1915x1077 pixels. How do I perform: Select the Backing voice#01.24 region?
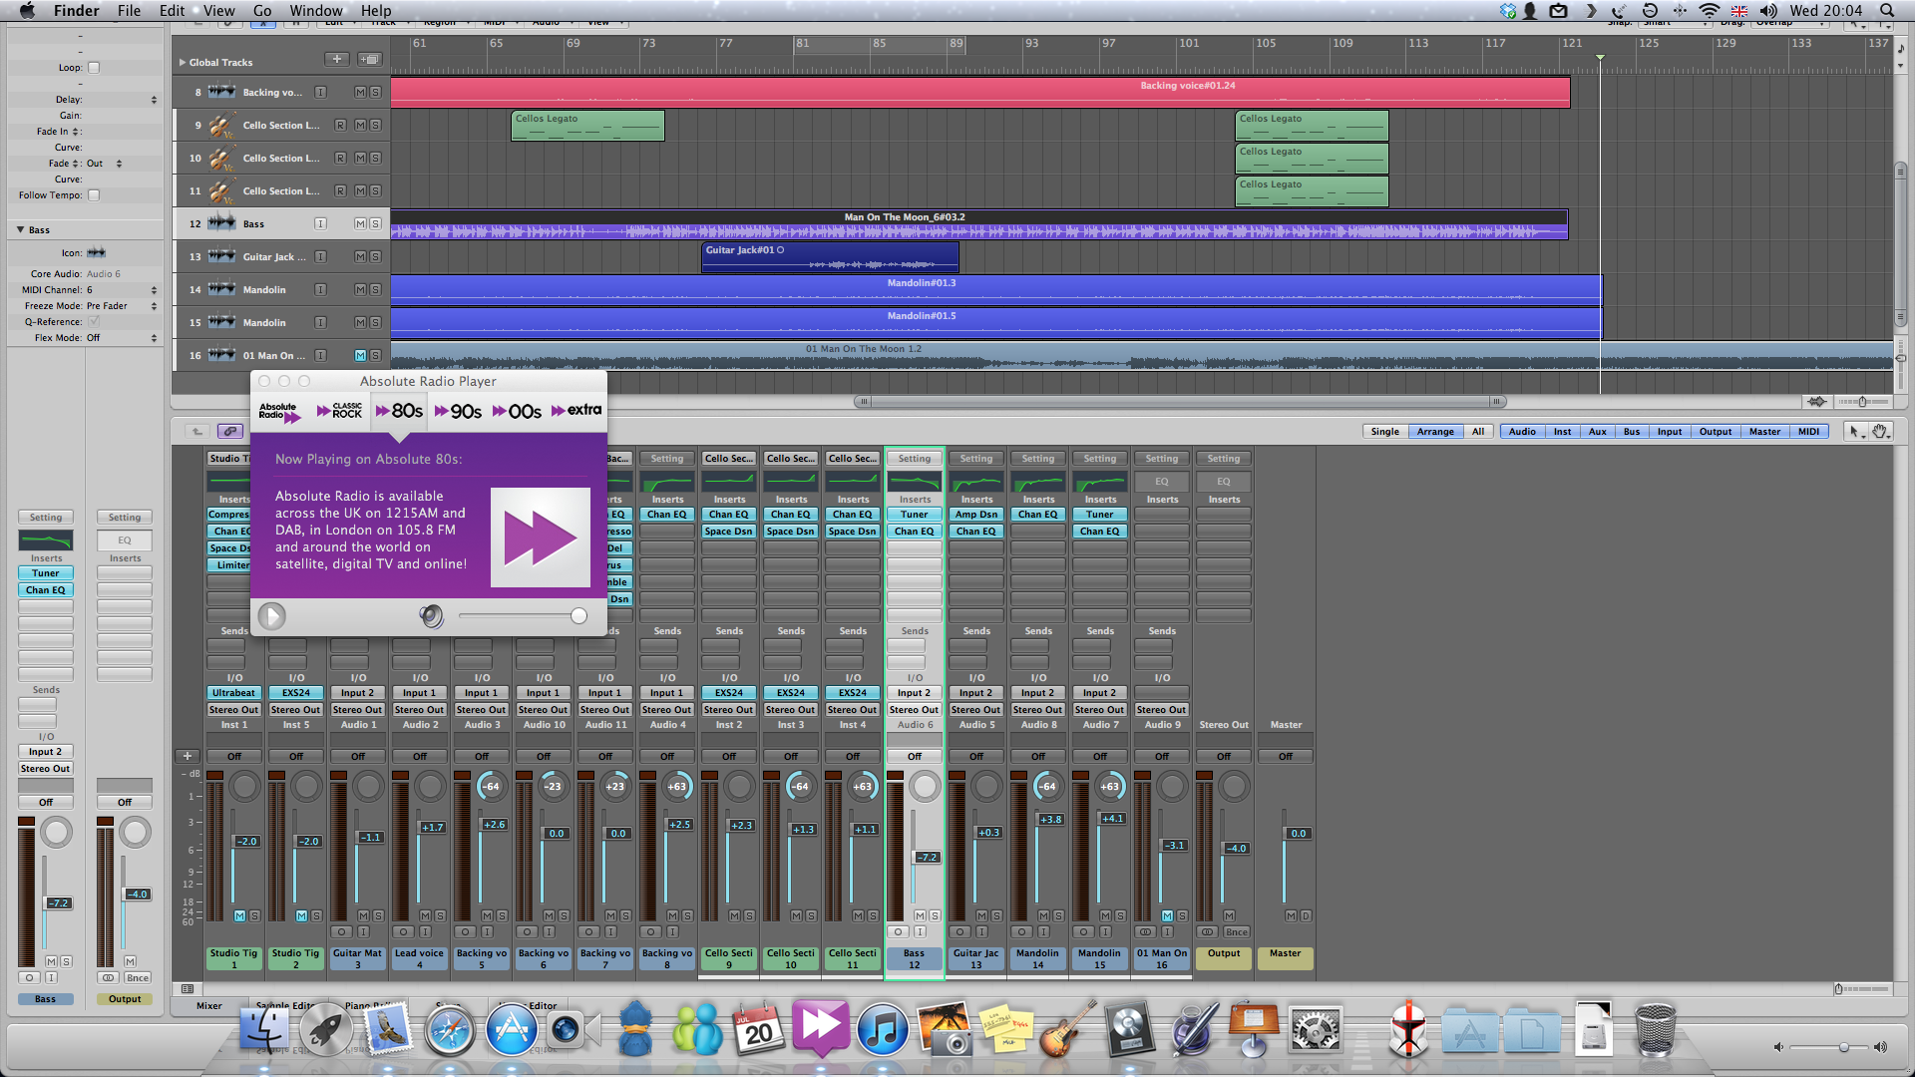[979, 93]
